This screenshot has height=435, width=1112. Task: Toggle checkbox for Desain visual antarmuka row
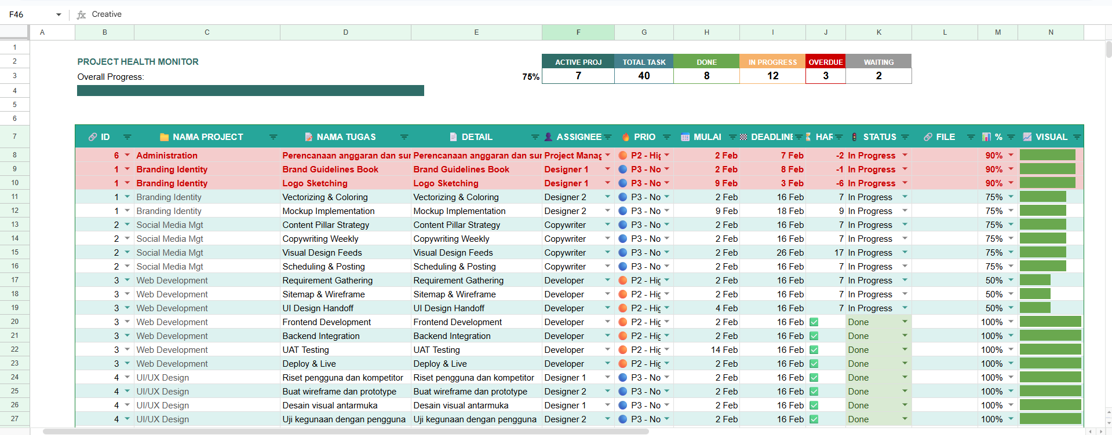[x=814, y=405]
